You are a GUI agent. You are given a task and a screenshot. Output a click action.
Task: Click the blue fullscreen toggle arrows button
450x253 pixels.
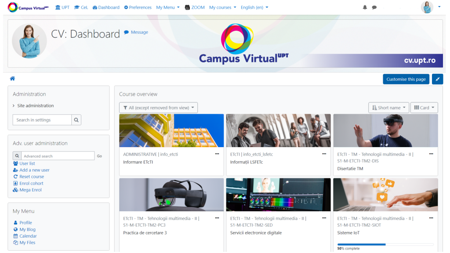[437, 79]
